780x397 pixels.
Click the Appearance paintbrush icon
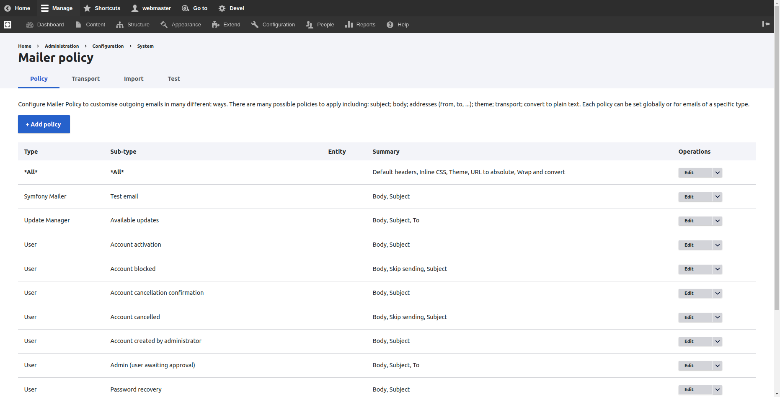(x=164, y=25)
